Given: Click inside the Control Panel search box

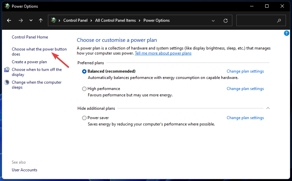Looking at the screenshot, I should coord(256,20).
